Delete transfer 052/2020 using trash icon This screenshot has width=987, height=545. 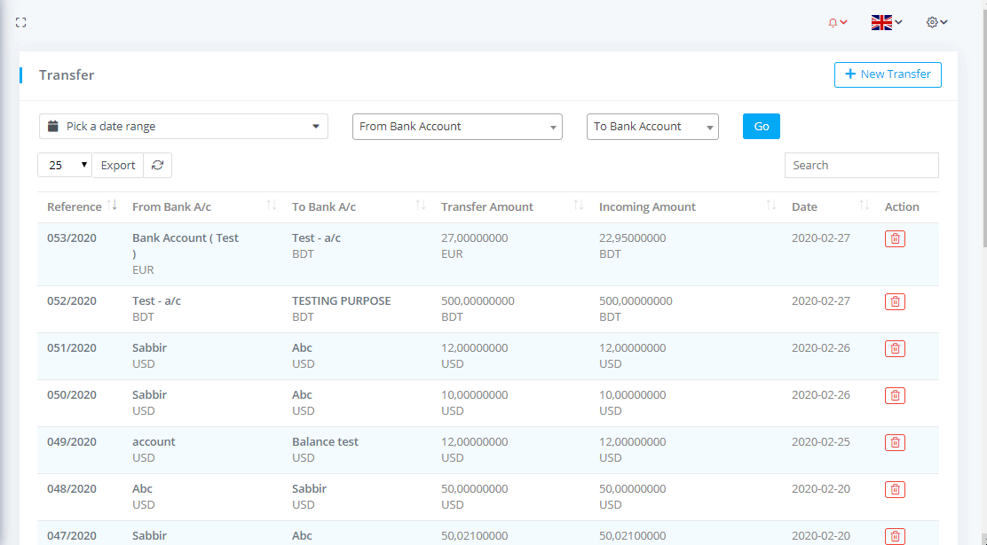[x=895, y=301]
